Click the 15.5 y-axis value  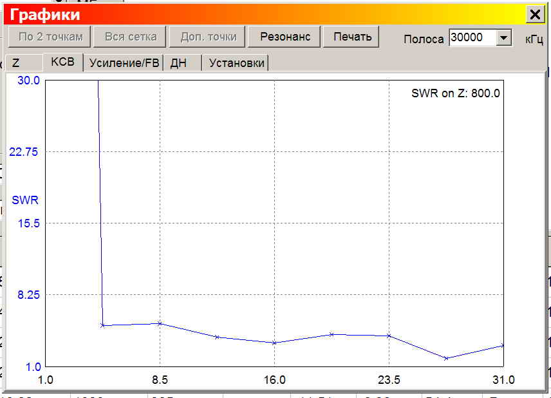[29, 223]
